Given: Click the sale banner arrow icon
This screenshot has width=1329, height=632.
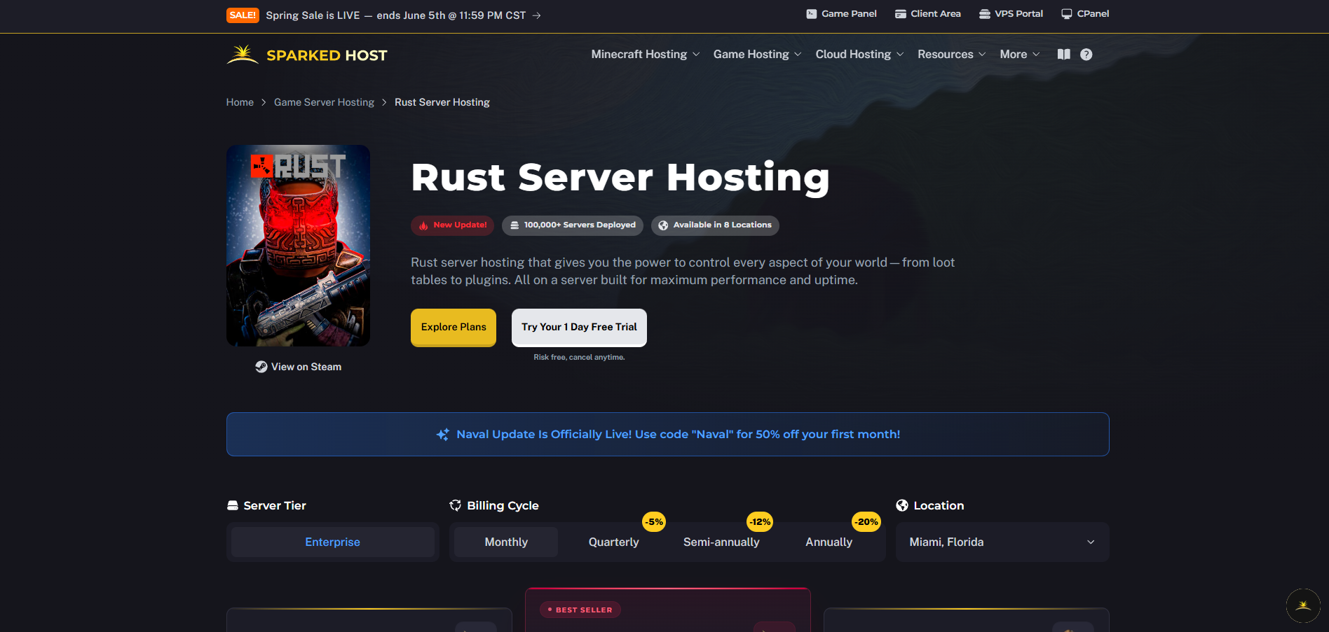Looking at the screenshot, I should (x=536, y=15).
